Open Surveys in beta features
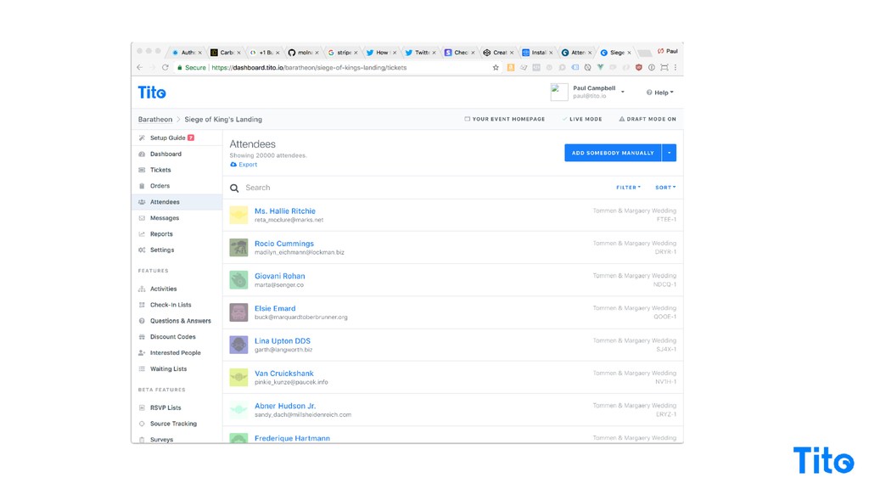 pyautogui.click(x=162, y=440)
